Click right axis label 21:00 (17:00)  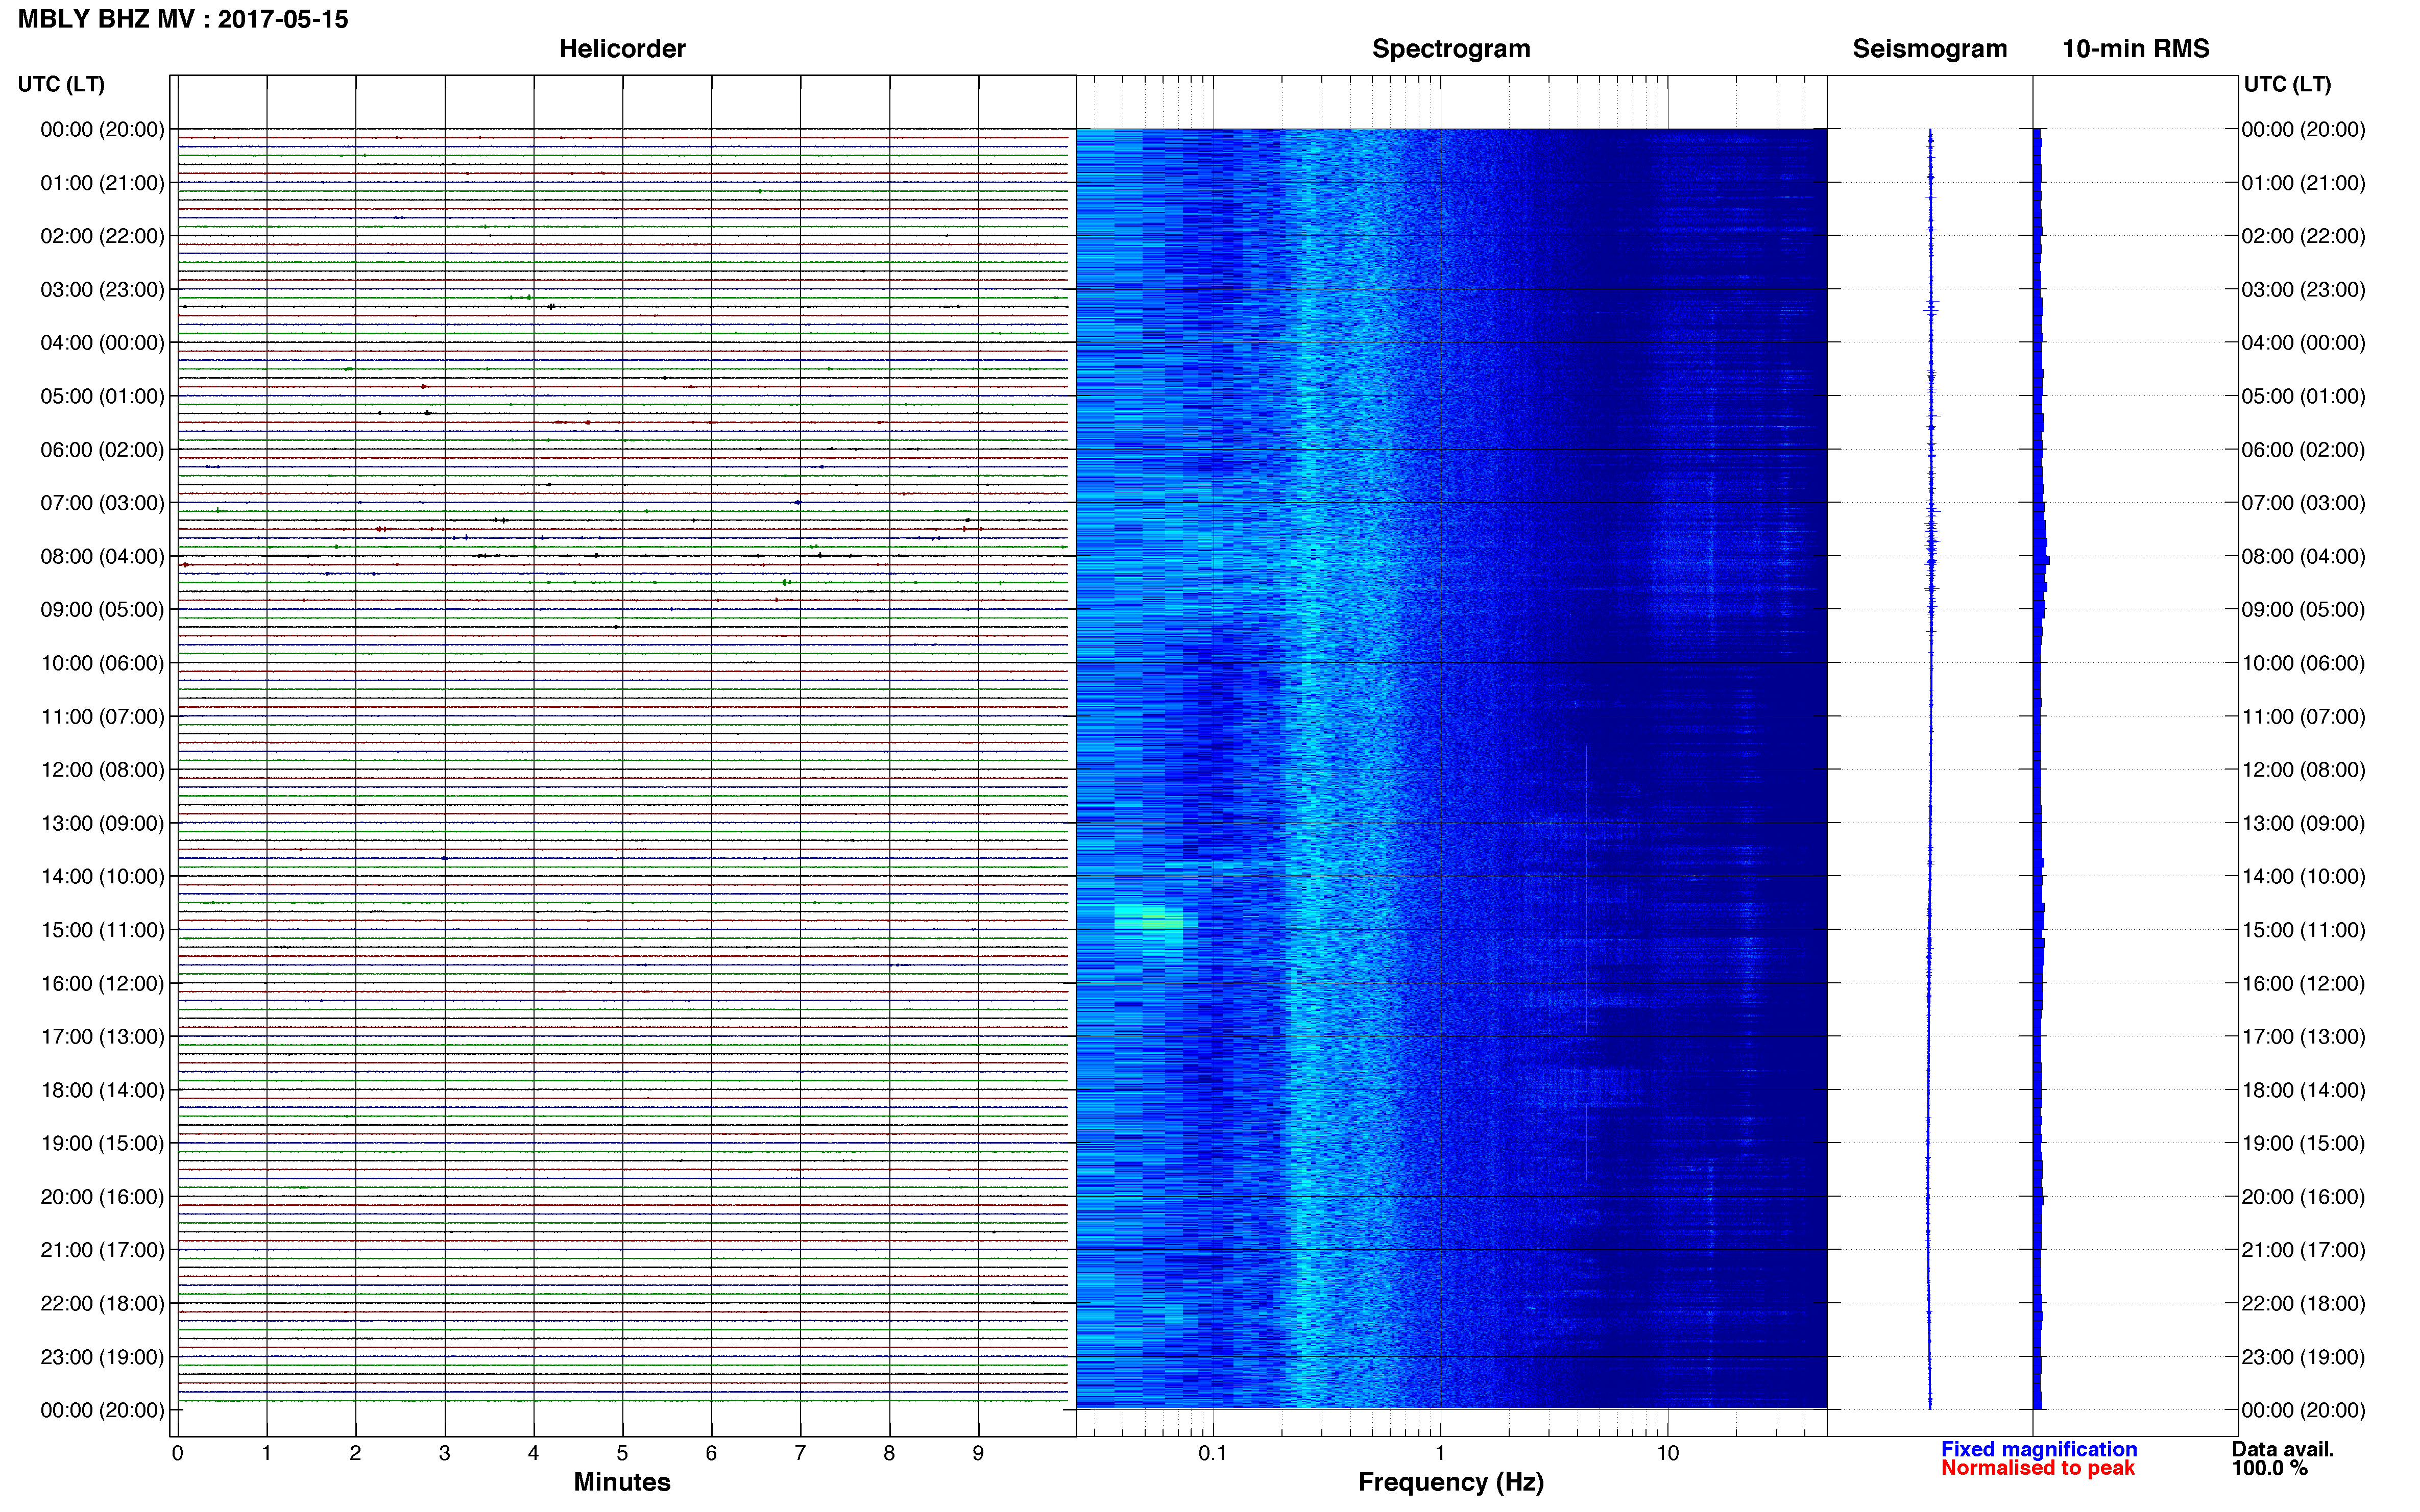click(x=2303, y=1250)
